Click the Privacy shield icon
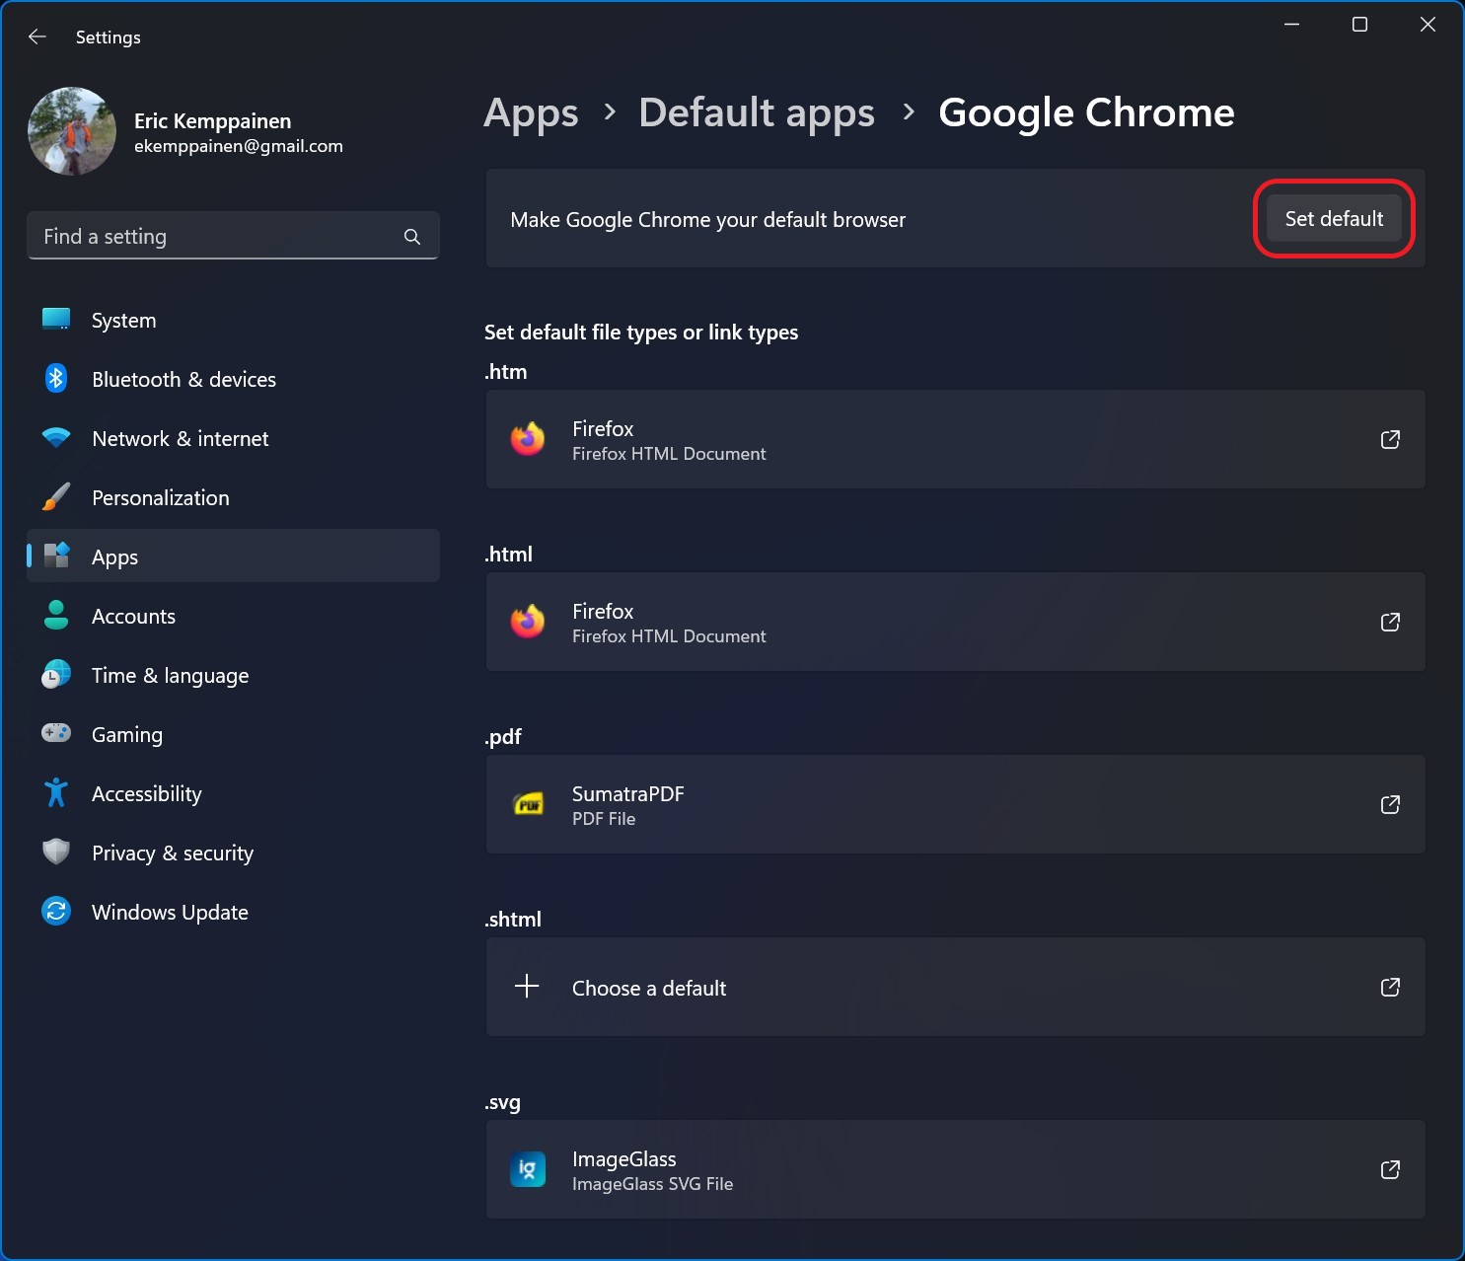 click(x=56, y=853)
